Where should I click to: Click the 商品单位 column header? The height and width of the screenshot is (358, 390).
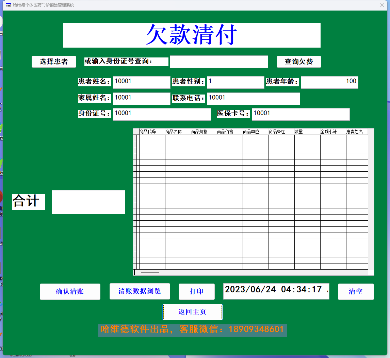(256, 132)
